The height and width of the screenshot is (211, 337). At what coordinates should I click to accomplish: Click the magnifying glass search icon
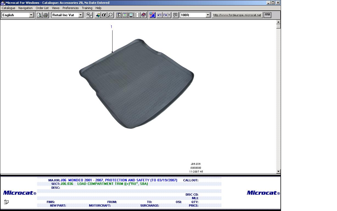click(110, 15)
